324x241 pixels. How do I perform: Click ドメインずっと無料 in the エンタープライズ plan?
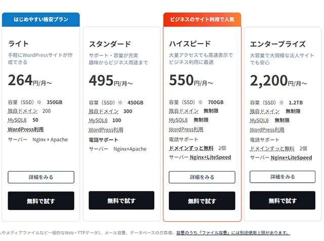tap(272, 148)
